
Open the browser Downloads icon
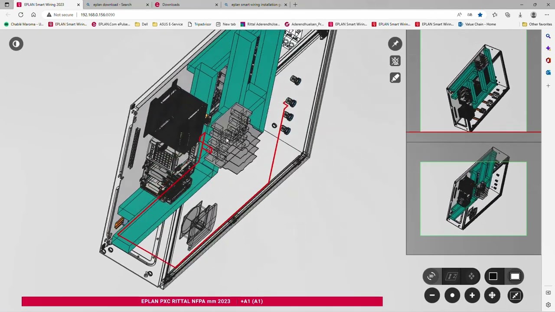[x=520, y=15]
